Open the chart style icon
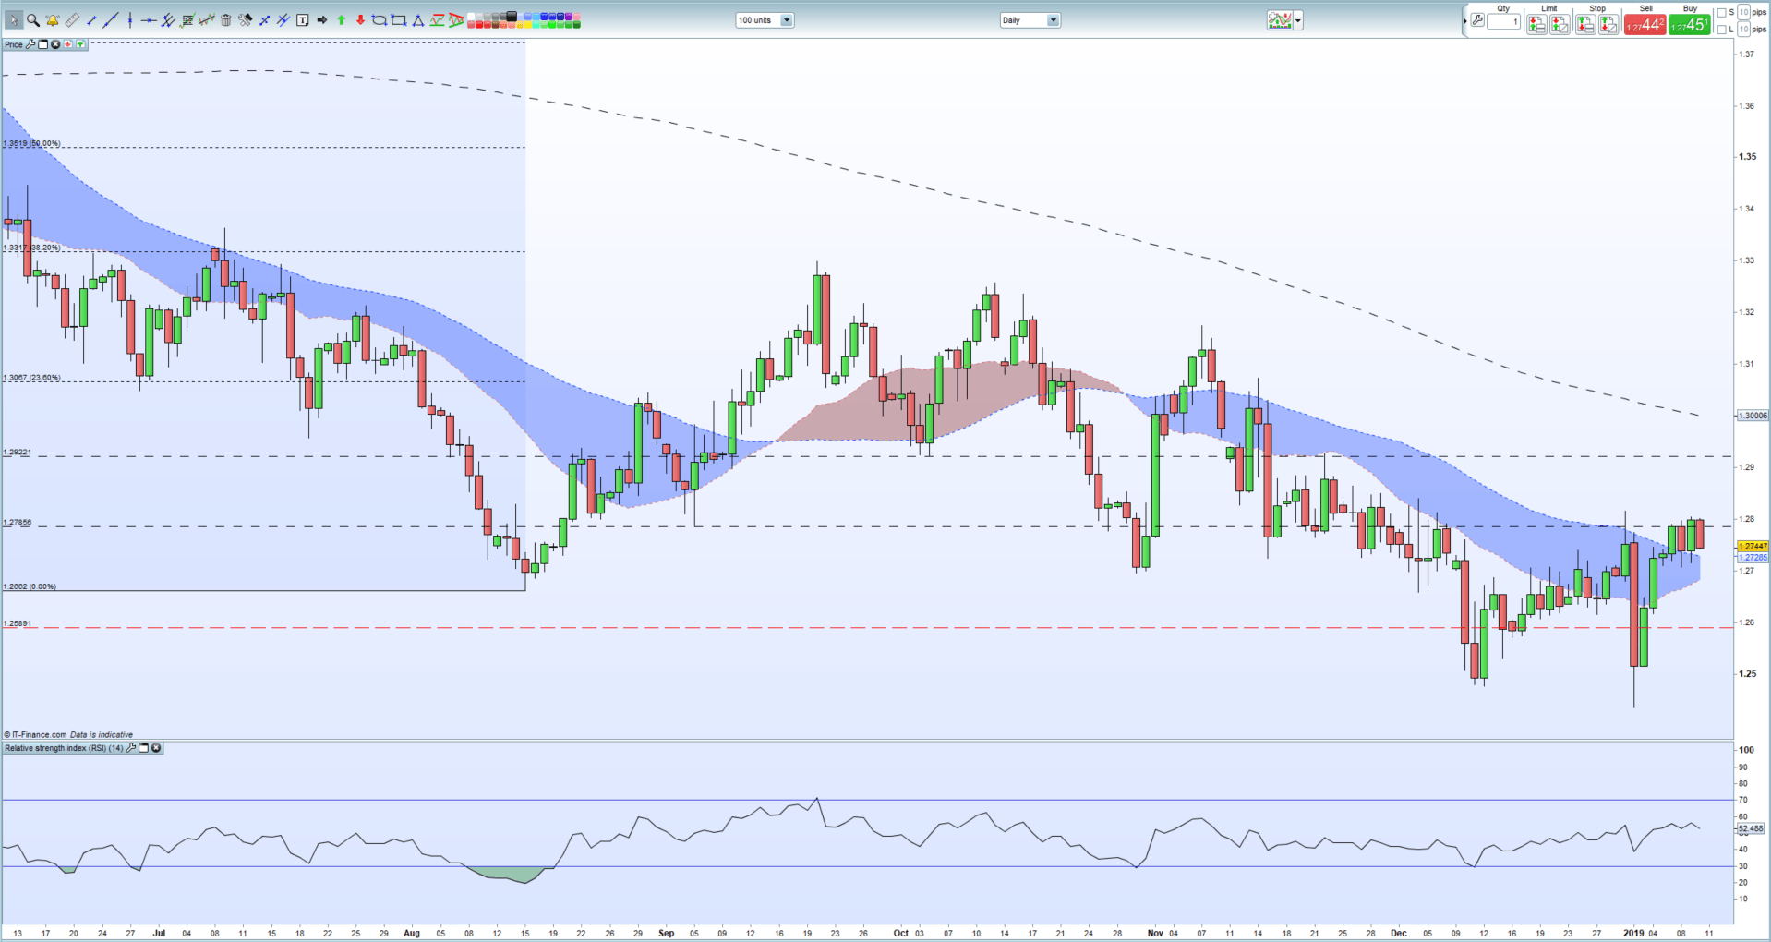This screenshot has width=1771, height=942. pyautogui.click(x=1280, y=20)
